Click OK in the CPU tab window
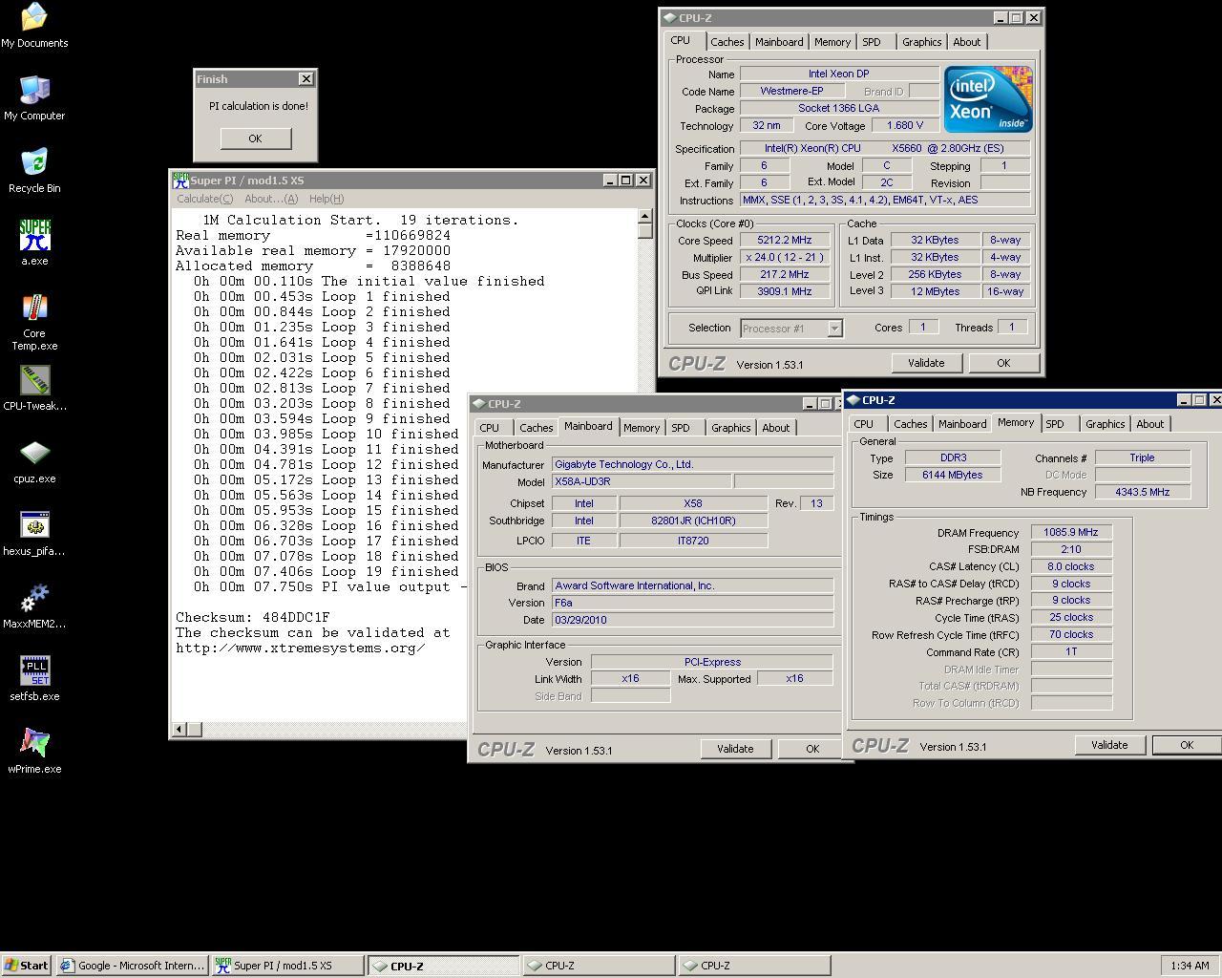This screenshot has width=1222, height=978. tap(1003, 363)
